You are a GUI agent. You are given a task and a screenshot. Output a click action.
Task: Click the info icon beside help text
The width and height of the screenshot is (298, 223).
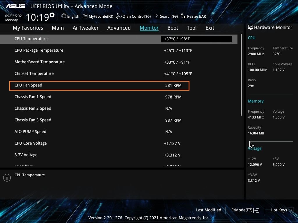pyautogui.click(x=7, y=178)
